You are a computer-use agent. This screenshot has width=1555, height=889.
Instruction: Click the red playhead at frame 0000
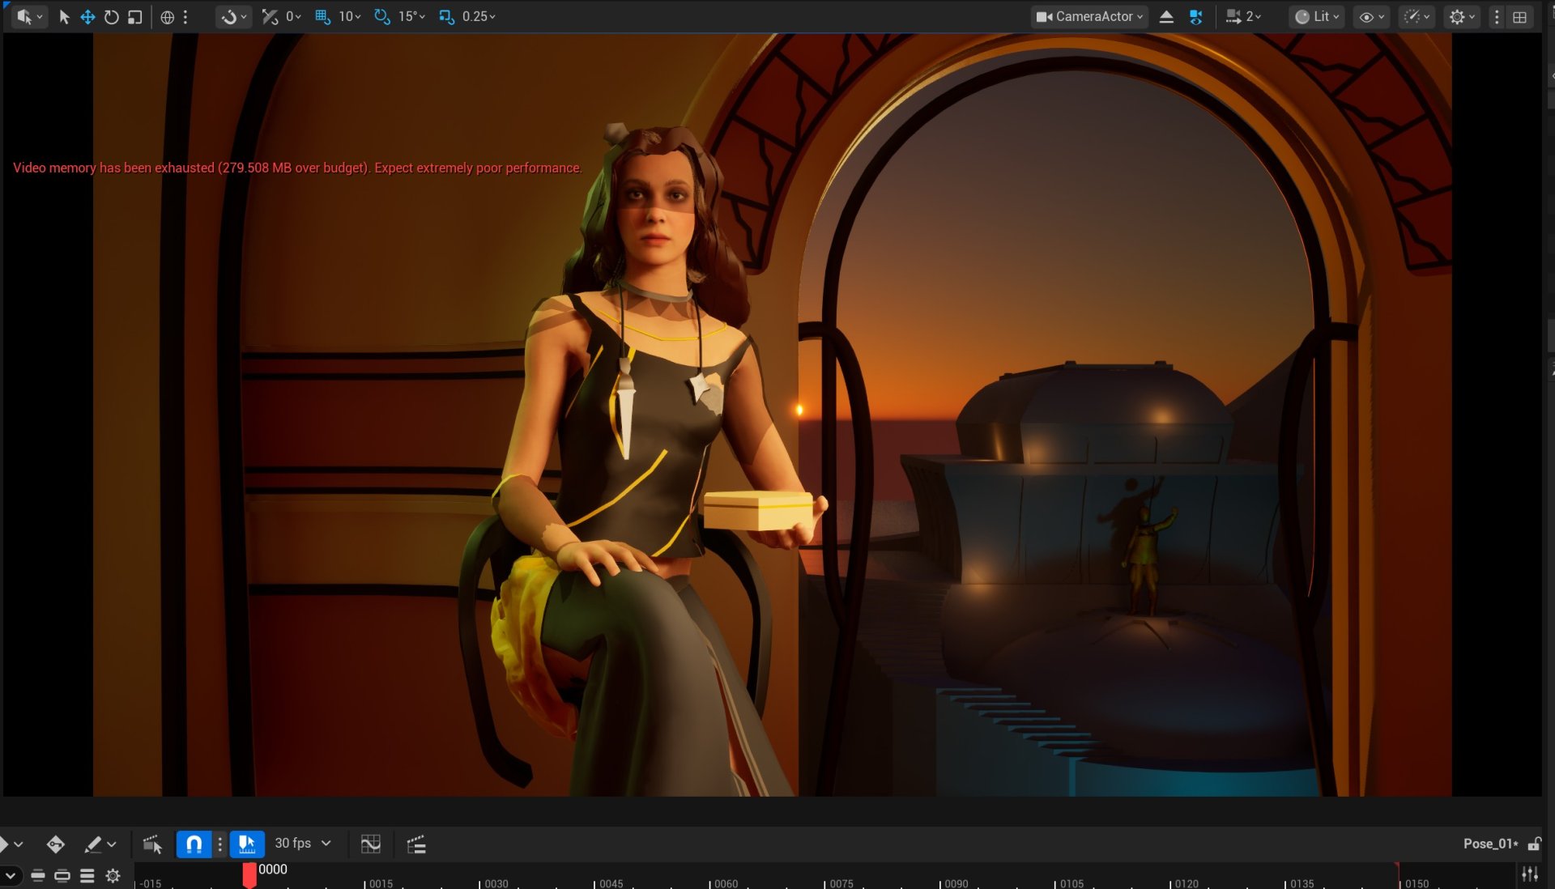pos(249,874)
